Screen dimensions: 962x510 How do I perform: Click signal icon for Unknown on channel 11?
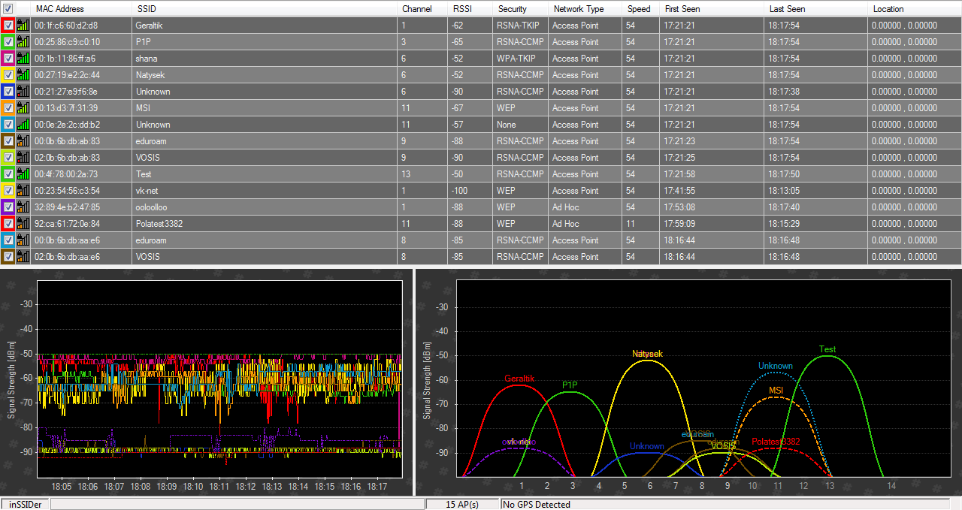pyautogui.click(x=23, y=124)
